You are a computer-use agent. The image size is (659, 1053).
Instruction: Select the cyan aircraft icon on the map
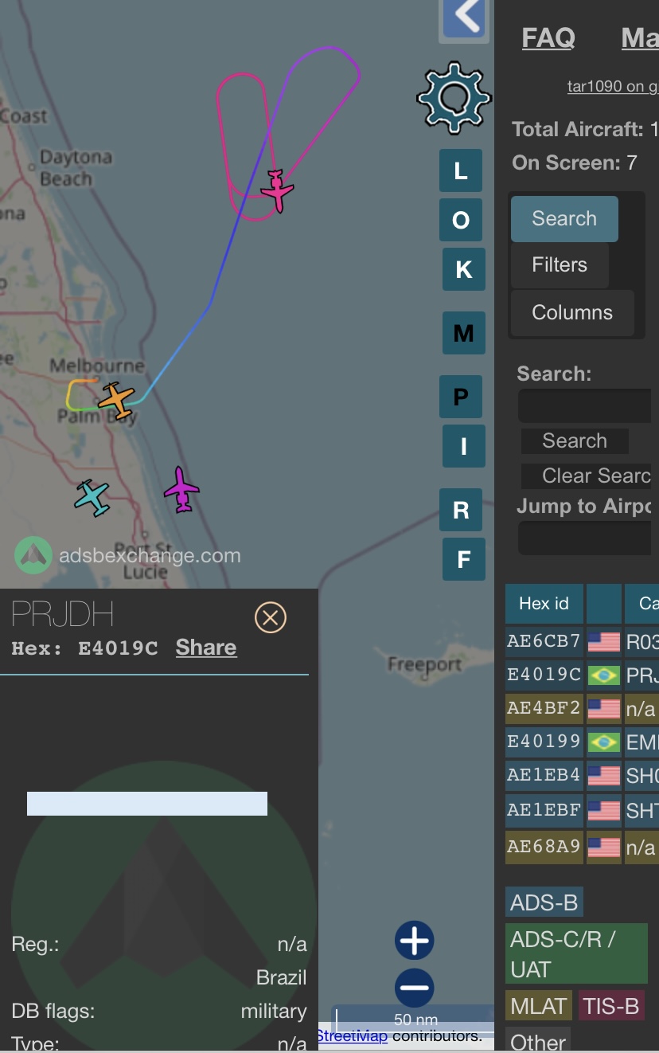(92, 497)
